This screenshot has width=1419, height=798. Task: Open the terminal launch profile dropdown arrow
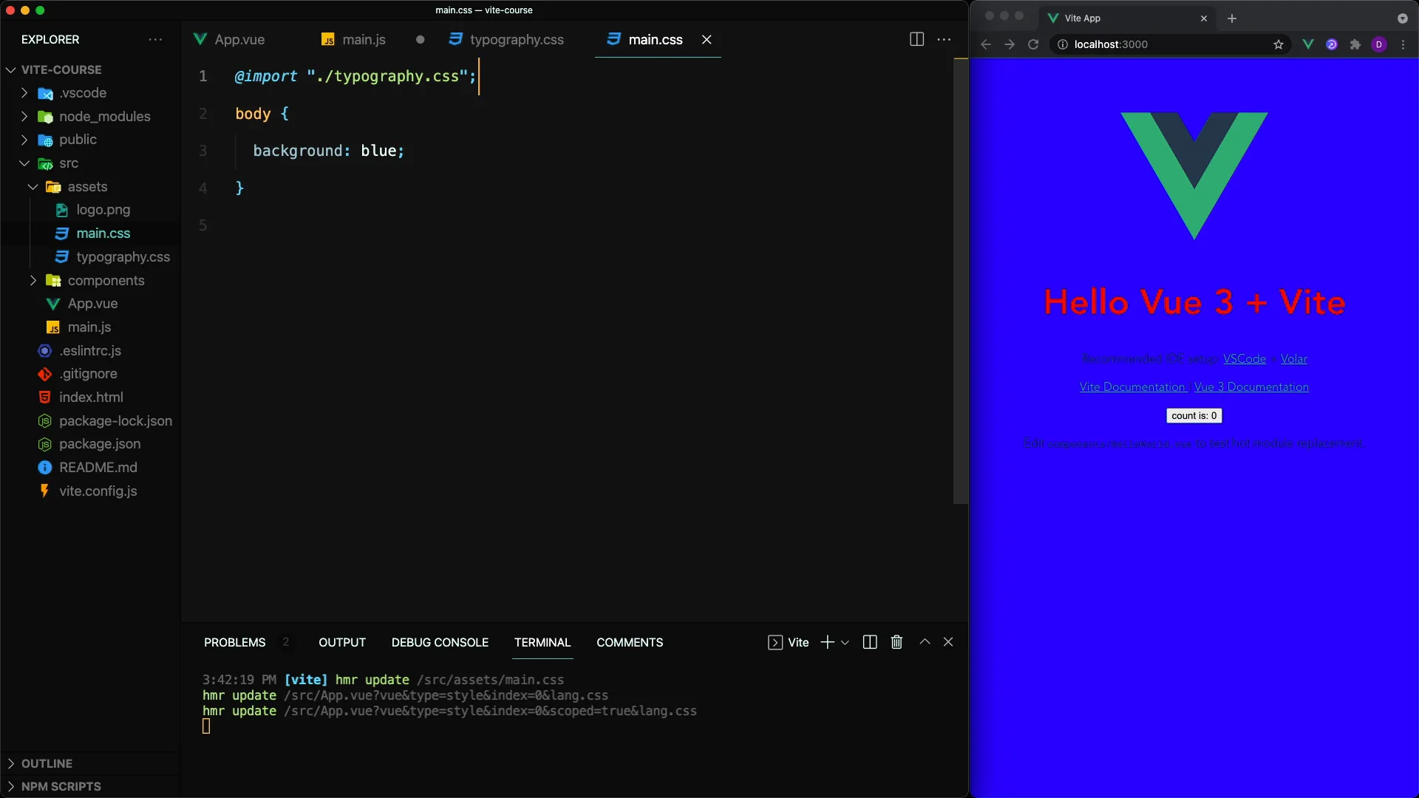845,643
